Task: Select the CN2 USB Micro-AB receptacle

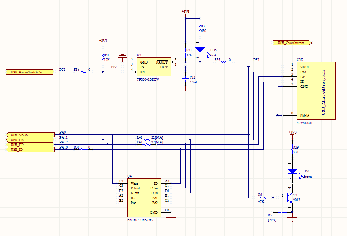Action: click(x=315, y=91)
